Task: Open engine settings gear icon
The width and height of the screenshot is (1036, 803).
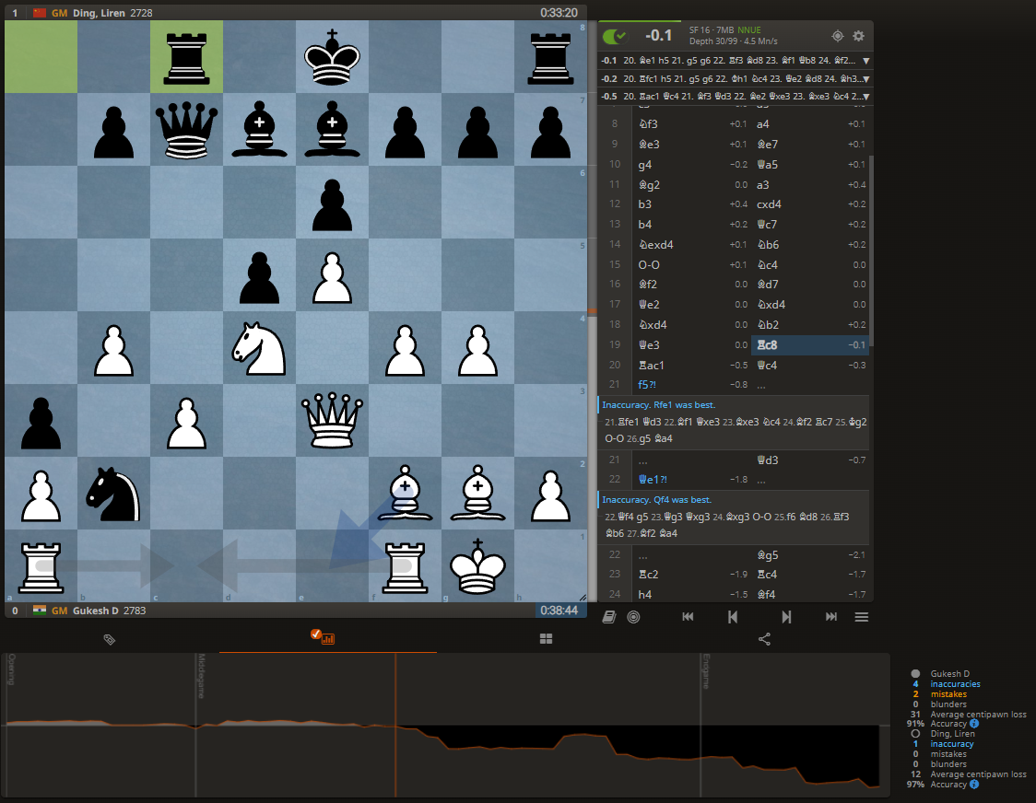Action: pyautogui.click(x=858, y=36)
